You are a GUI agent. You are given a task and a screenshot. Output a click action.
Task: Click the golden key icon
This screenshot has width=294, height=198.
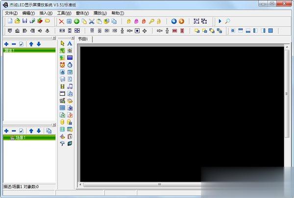pos(151,22)
